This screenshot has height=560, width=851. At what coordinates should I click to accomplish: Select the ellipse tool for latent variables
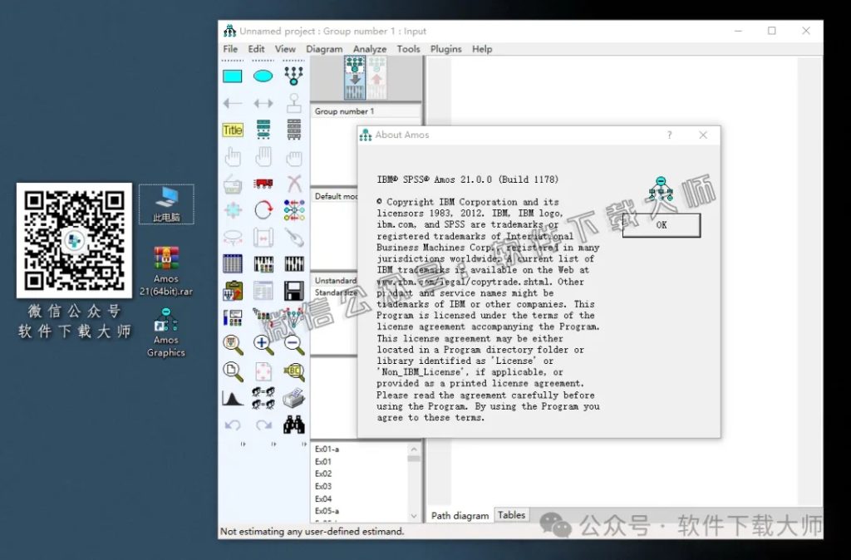(264, 76)
